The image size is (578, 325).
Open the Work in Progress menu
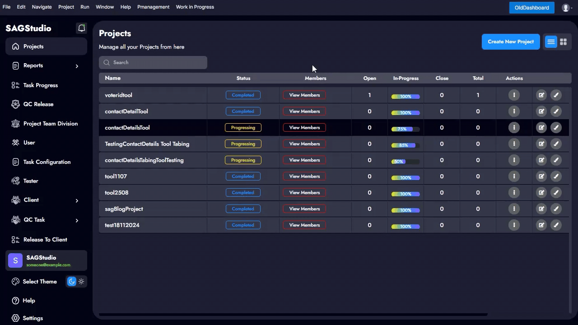(195, 7)
